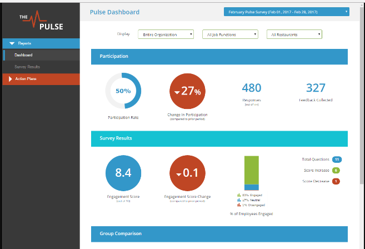Open the Entire Organization dropdown
This screenshot has height=249, width=365.
tap(165, 34)
